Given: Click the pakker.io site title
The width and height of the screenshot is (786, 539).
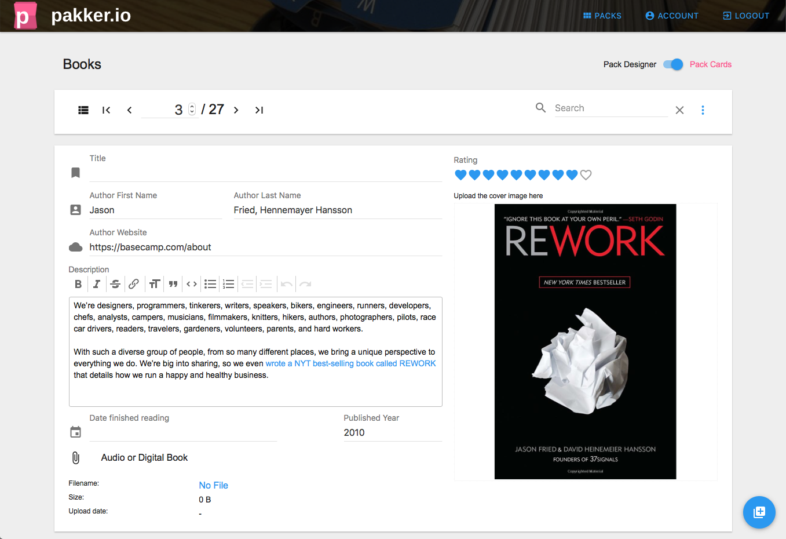Looking at the screenshot, I should (x=91, y=15).
